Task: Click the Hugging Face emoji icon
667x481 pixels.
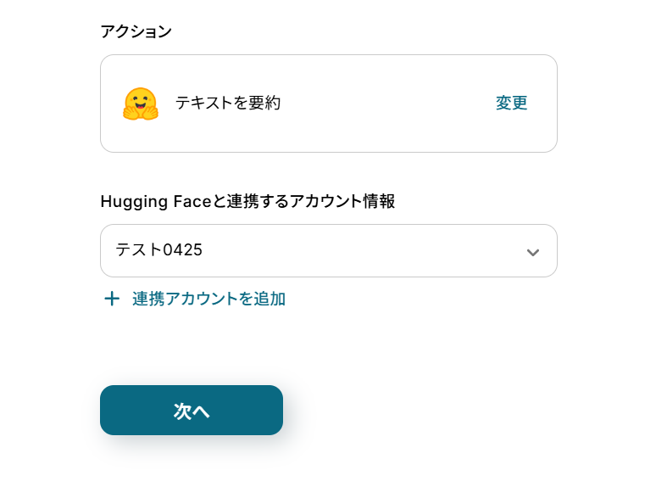Action: pyautogui.click(x=140, y=103)
